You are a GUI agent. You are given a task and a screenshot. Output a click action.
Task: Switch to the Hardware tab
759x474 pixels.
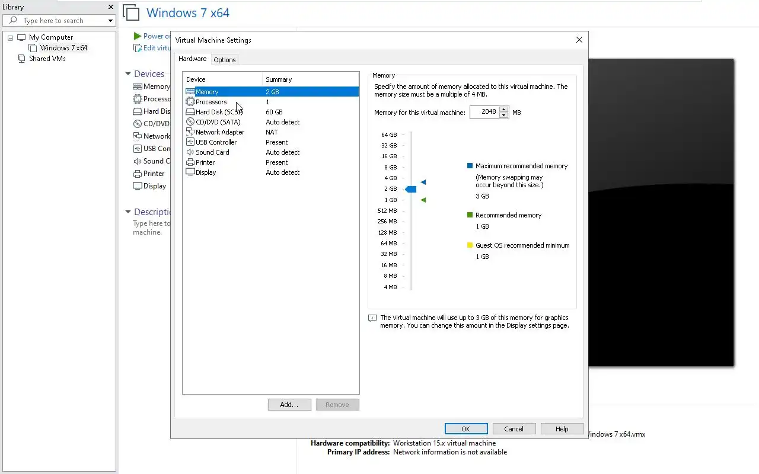click(x=193, y=59)
